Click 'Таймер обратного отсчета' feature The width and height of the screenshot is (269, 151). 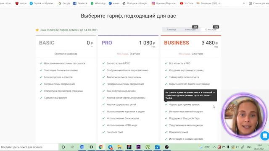click(x=184, y=77)
